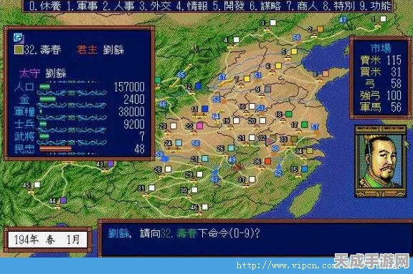Viewport: 413px width, 274px height.
Task: Select city 31 white marker
Action: (152, 188)
